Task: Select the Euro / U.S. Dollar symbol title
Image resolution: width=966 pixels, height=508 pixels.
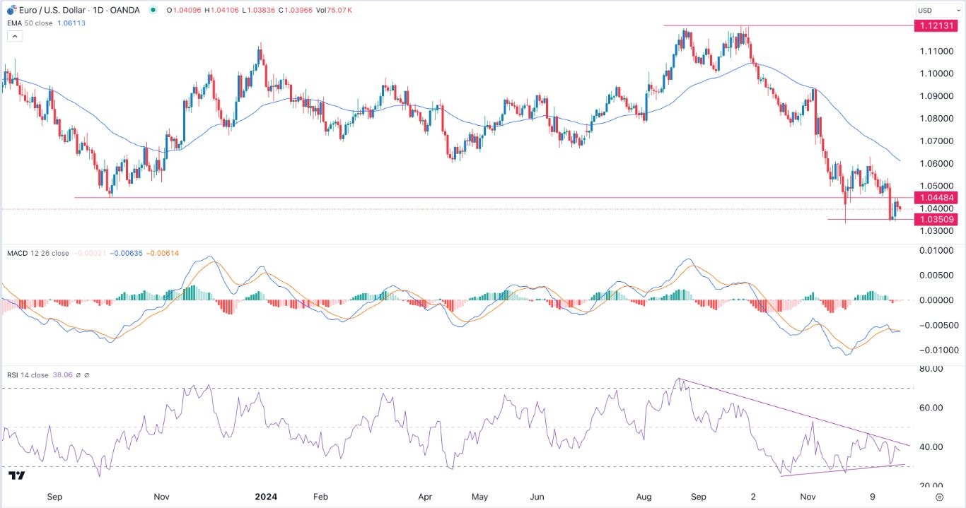Action: click(x=53, y=11)
